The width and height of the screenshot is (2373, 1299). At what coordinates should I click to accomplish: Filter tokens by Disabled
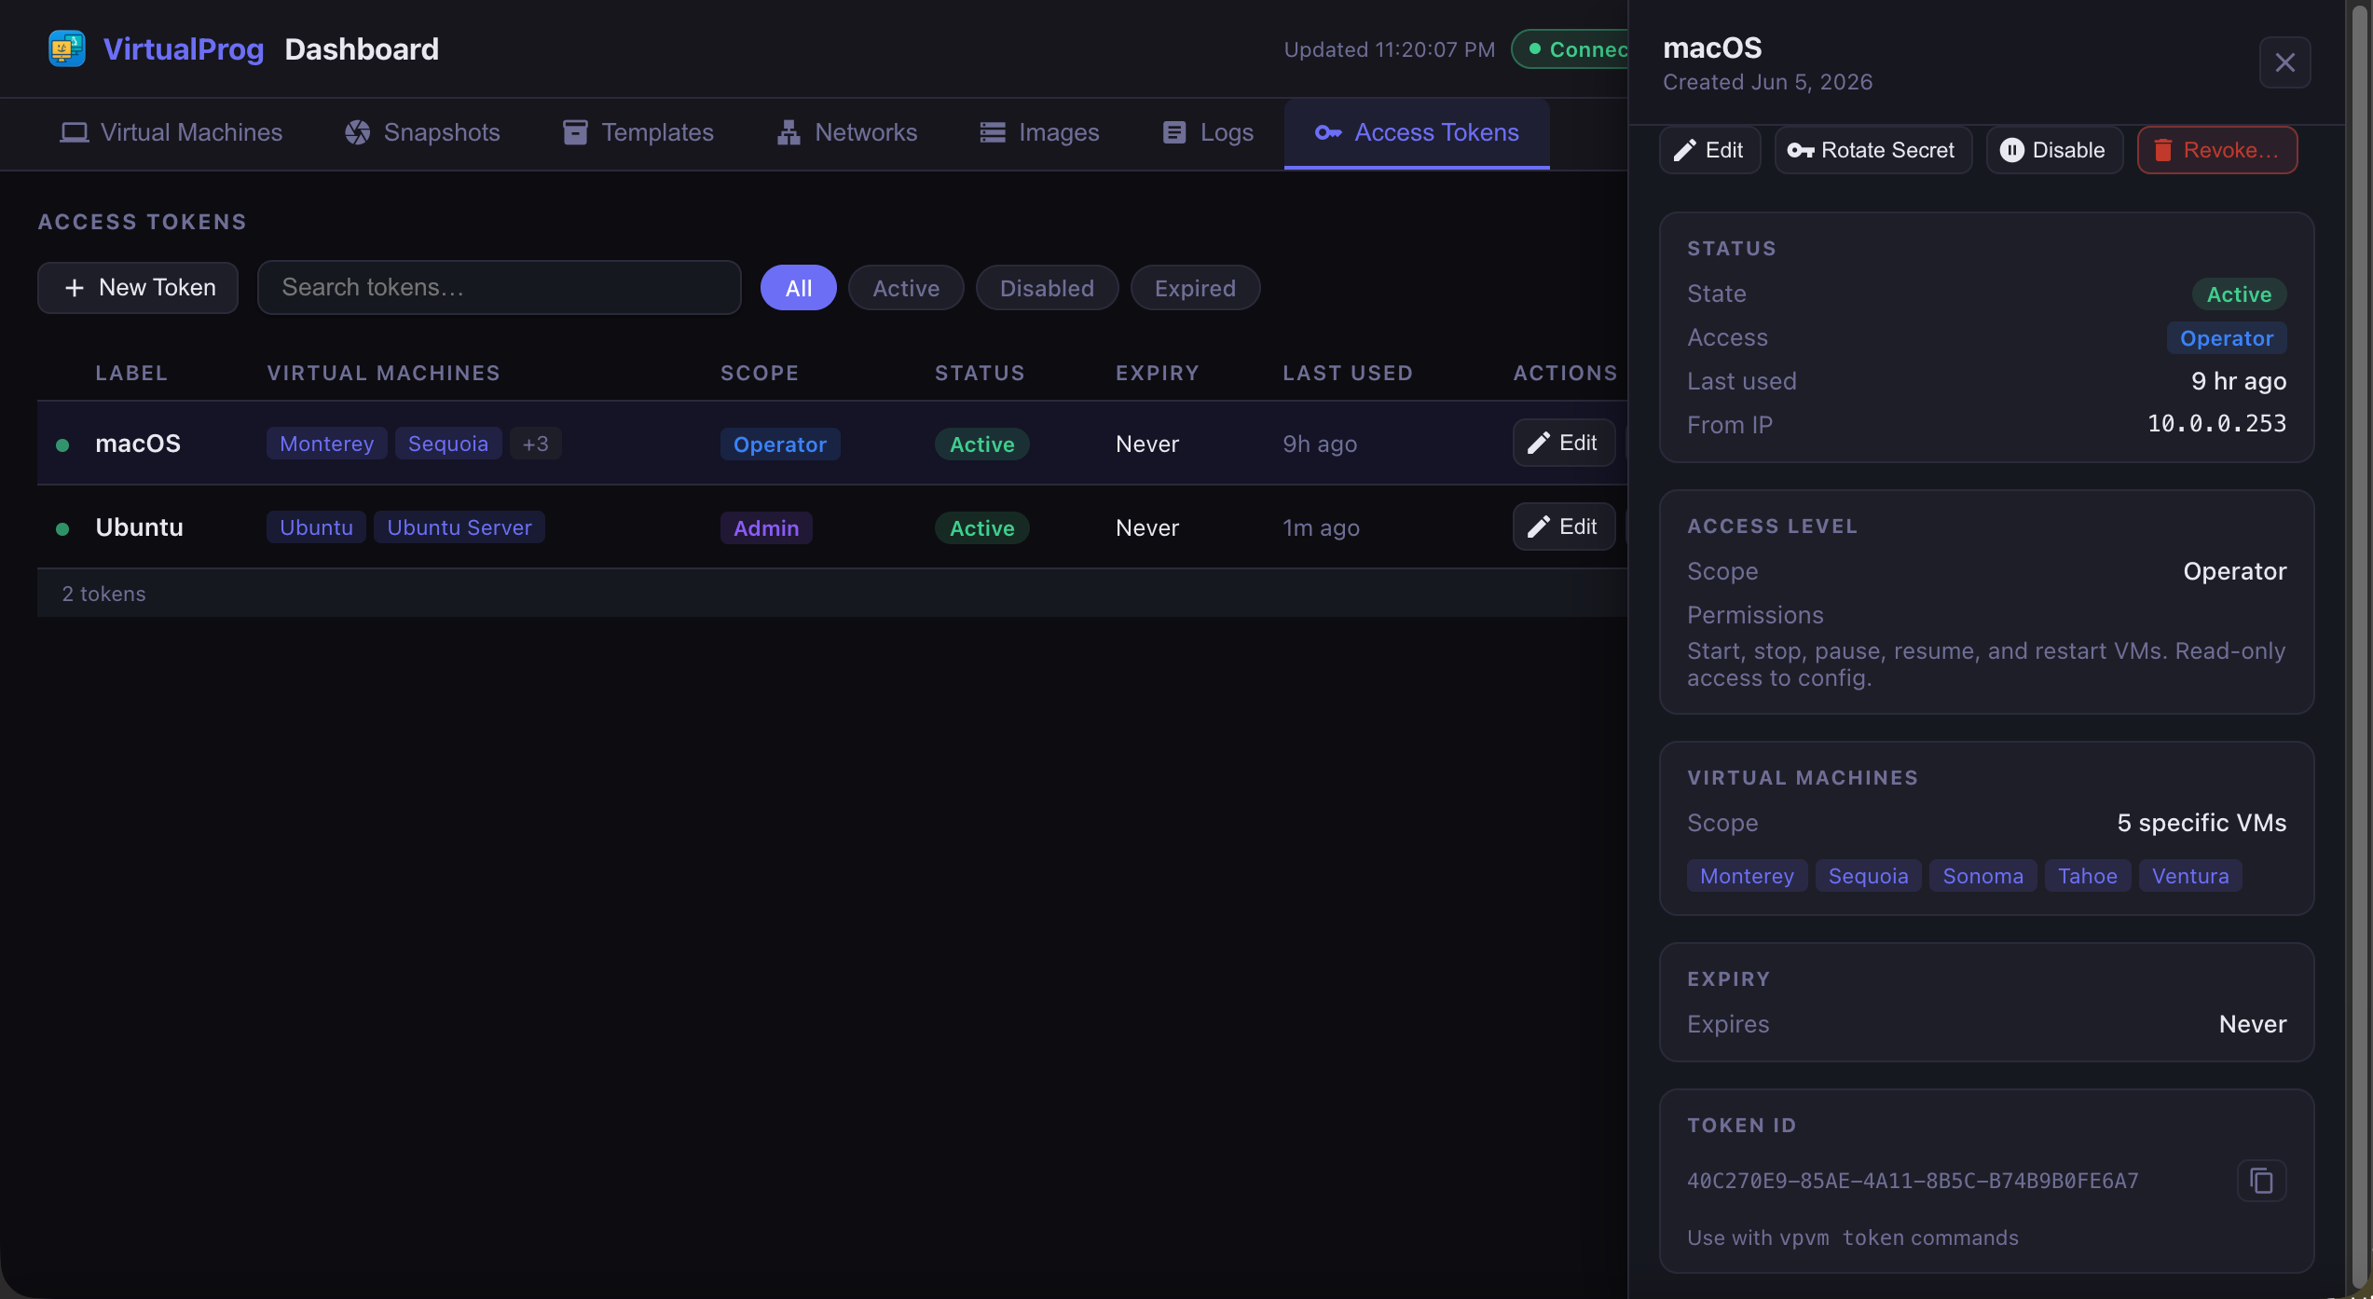(x=1047, y=288)
